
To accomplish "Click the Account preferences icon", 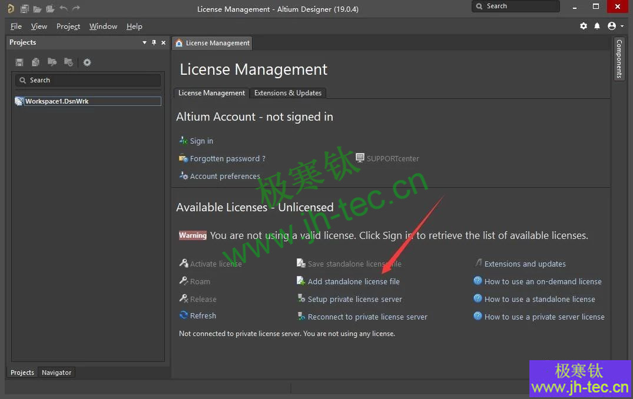I will coord(183,175).
